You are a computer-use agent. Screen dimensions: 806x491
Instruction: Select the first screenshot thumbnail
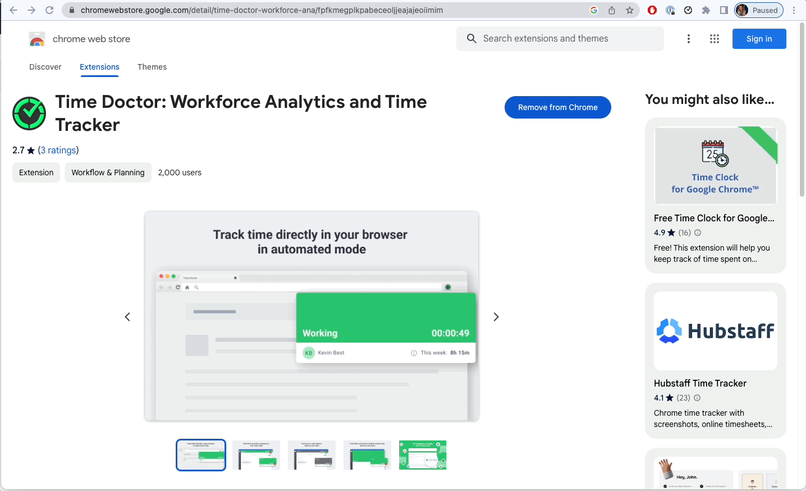[x=201, y=455]
